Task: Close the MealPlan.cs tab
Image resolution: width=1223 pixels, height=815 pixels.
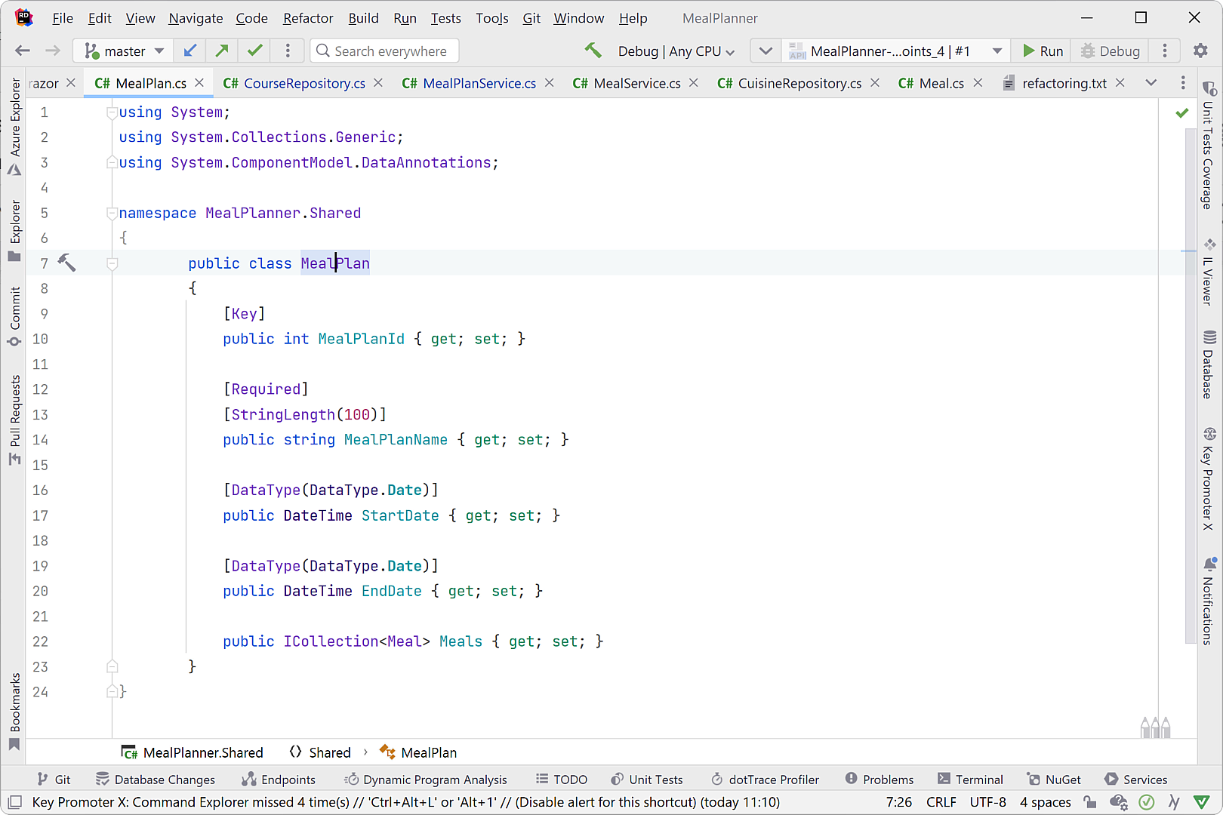Action: click(x=199, y=83)
